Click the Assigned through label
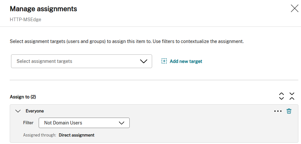Screen dimensions: 301x144 point(40,135)
